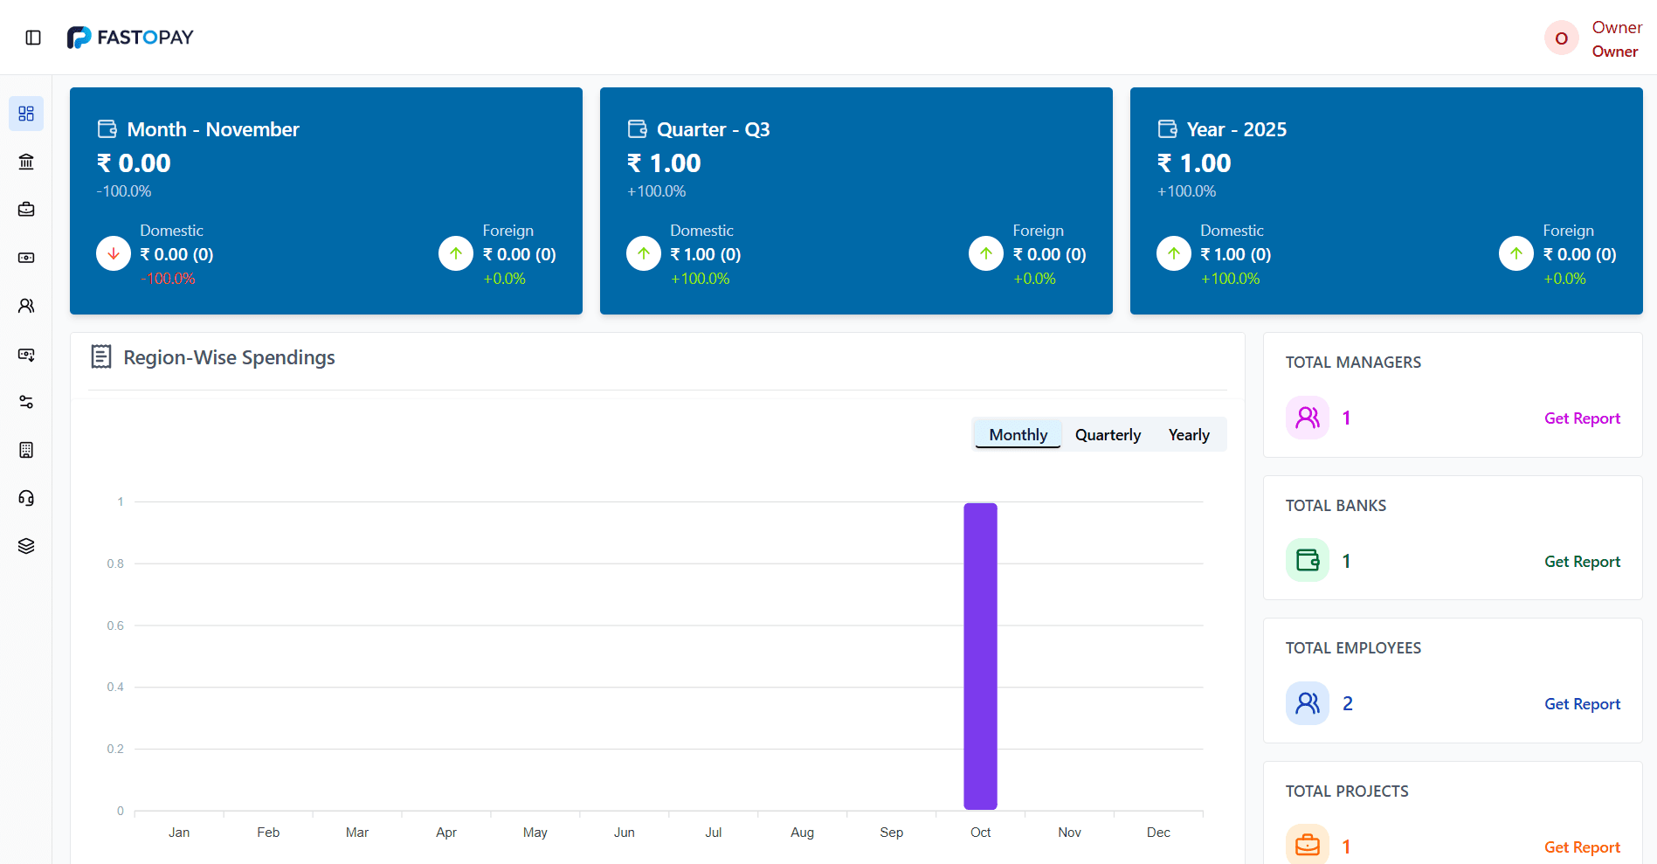Select the Banks icon in the sidebar

click(25, 162)
